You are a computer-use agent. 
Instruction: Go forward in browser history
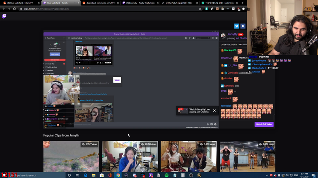point(9,9)
